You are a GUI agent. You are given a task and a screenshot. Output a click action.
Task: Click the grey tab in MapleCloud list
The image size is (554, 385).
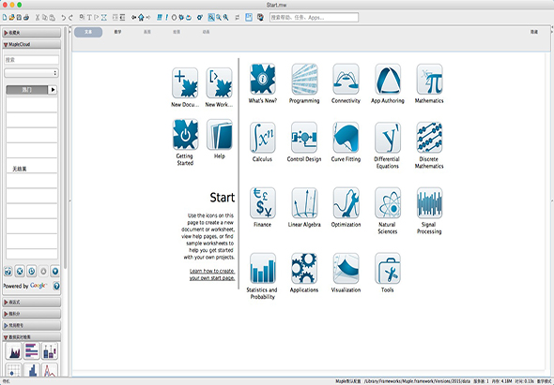[27, 90]
